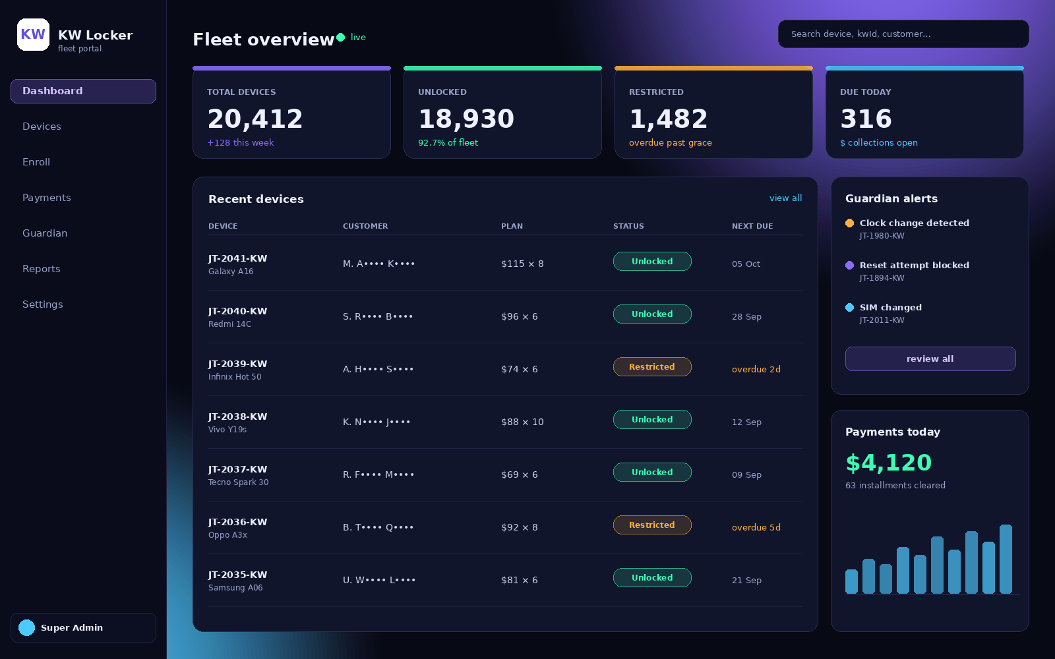Click the Clock change detected alert
Screen dimensions: 1055x659
(915, 223)
